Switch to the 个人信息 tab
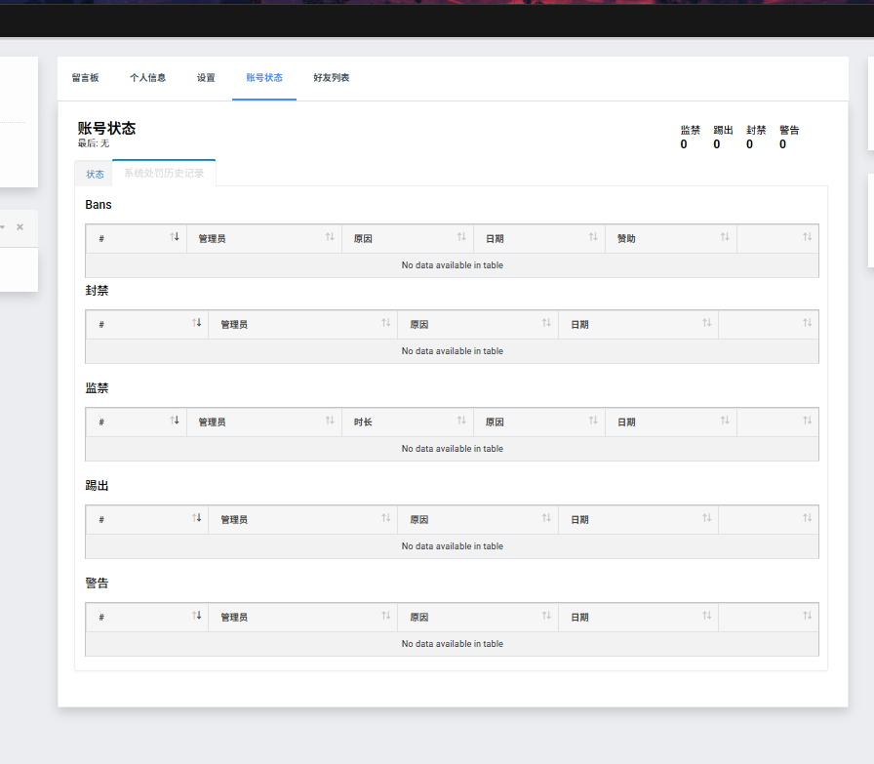874x764 pixels. click(x=147, y=78)
